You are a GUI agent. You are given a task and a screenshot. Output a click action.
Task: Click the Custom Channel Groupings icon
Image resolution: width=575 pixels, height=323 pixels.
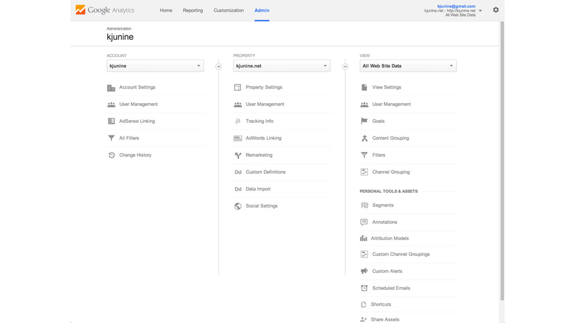tap(364, 254)
